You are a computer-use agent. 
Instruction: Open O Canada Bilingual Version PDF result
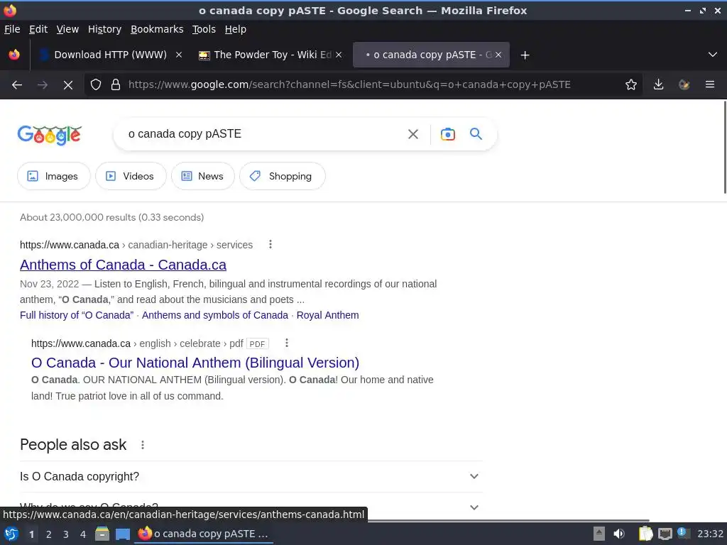[x=195, y=363]
